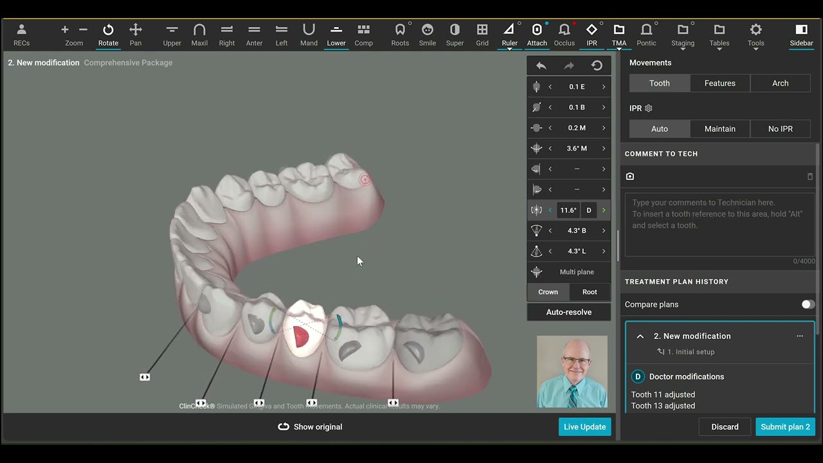Screen dimensions: 823x463
Task: Select the Crown tab
Action: coord(548,292)
